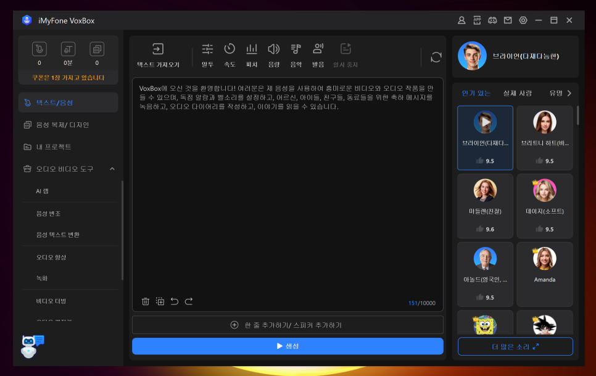
Task: Collapse the 오디오 비디오 도구 section
Action: [x=112, y=169]
